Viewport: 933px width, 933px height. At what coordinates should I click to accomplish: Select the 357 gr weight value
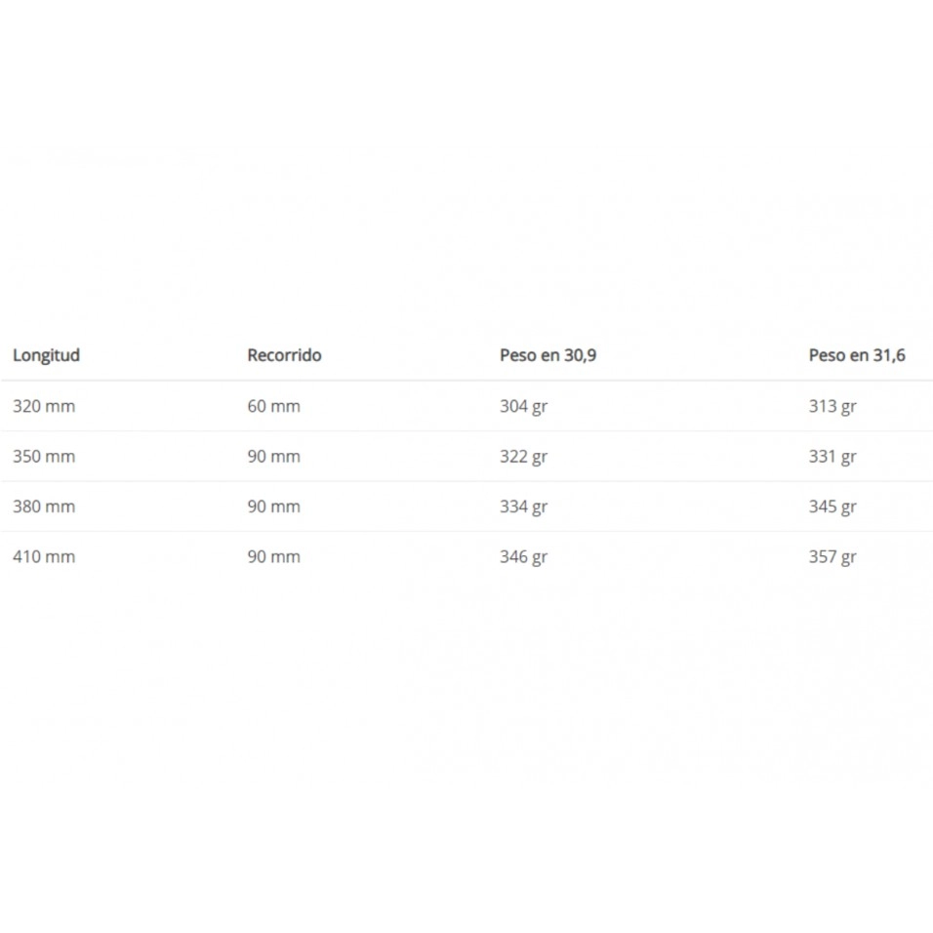(x=832, y=557)
